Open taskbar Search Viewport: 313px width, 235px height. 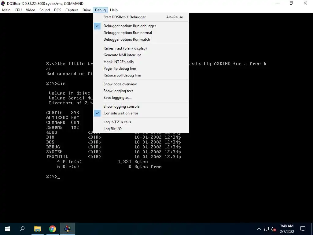pos(22,229)
